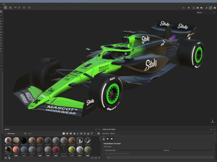Select the arrow page icon asset

tap(80, 141)
